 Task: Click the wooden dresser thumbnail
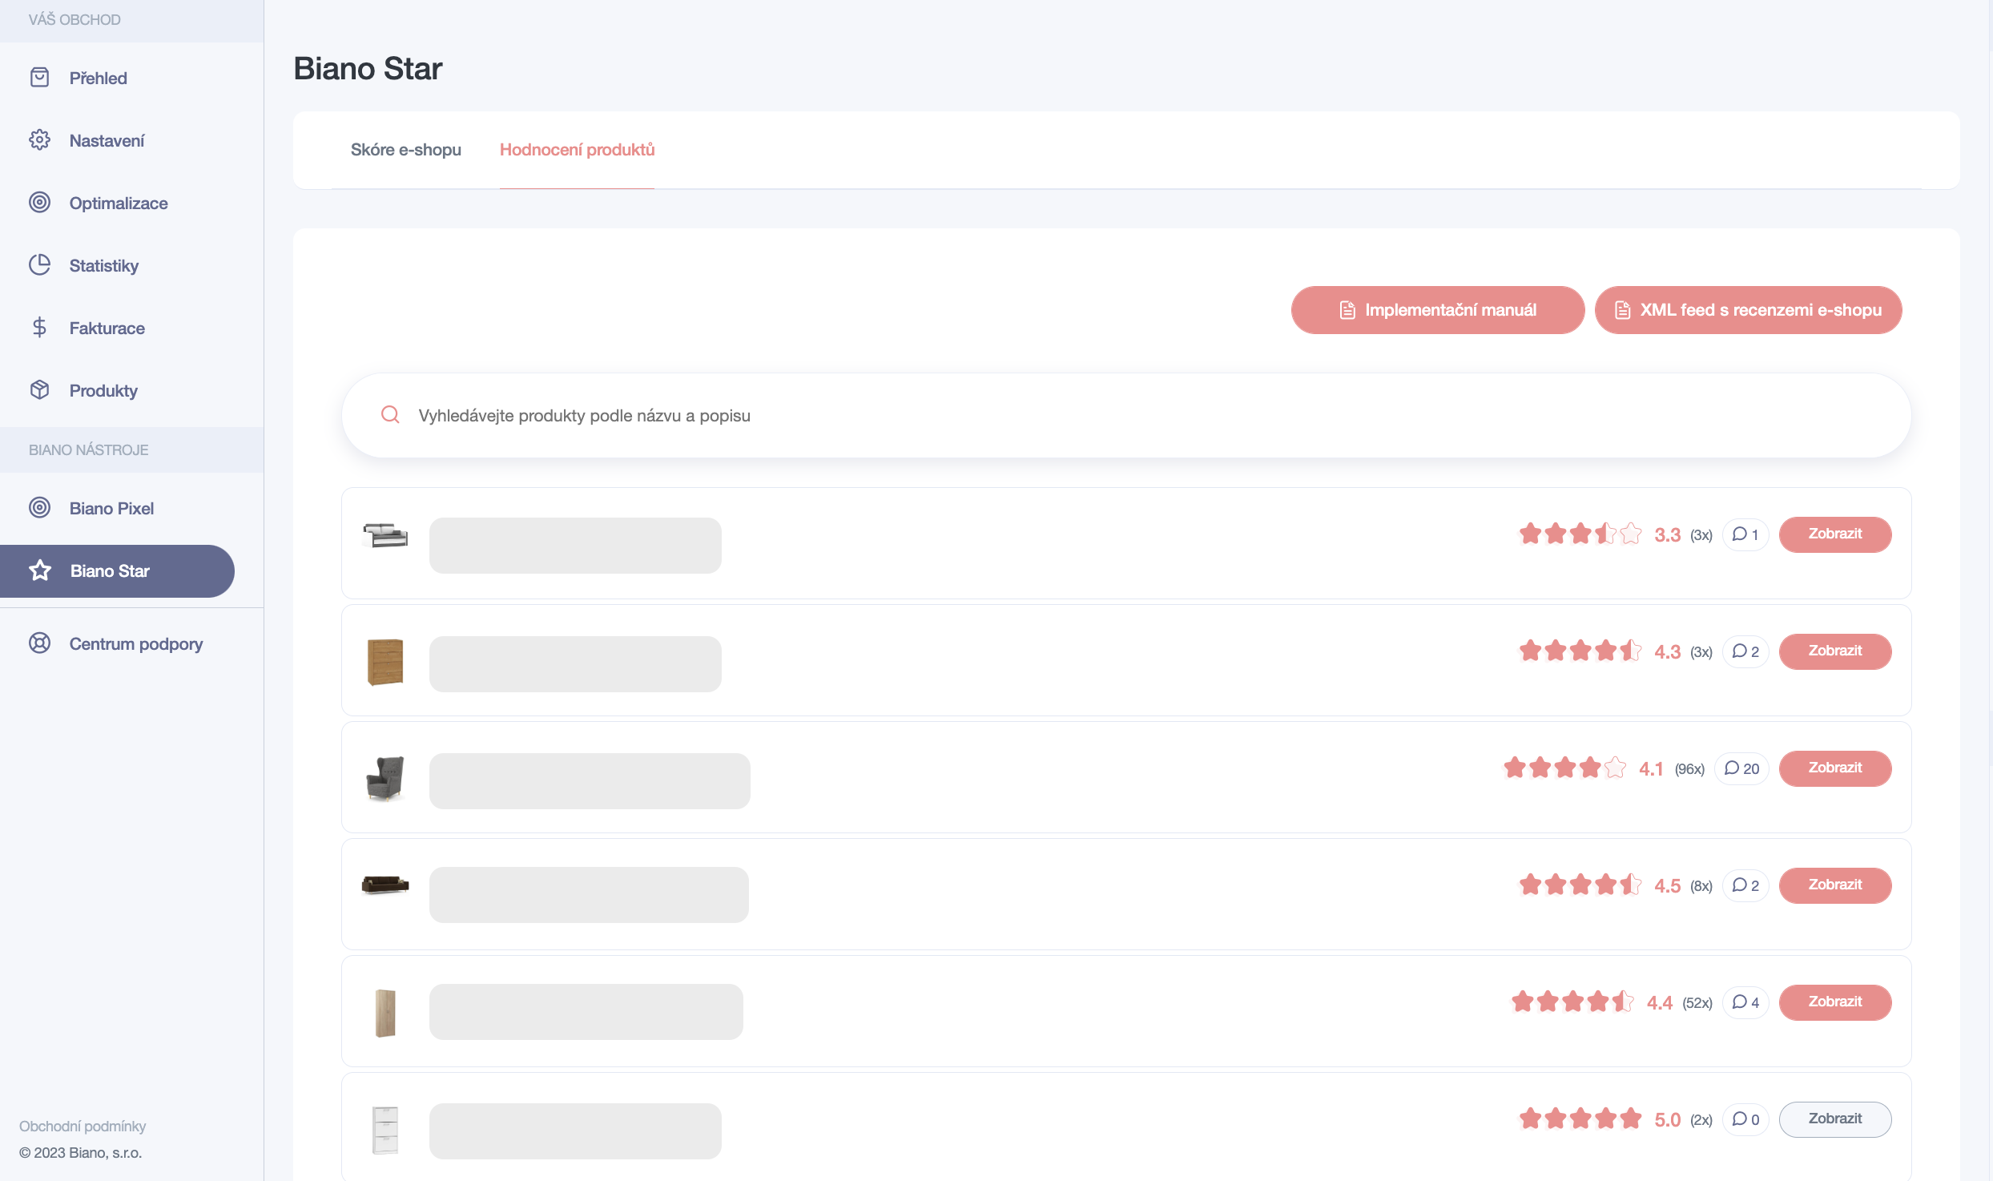point(385,662)
